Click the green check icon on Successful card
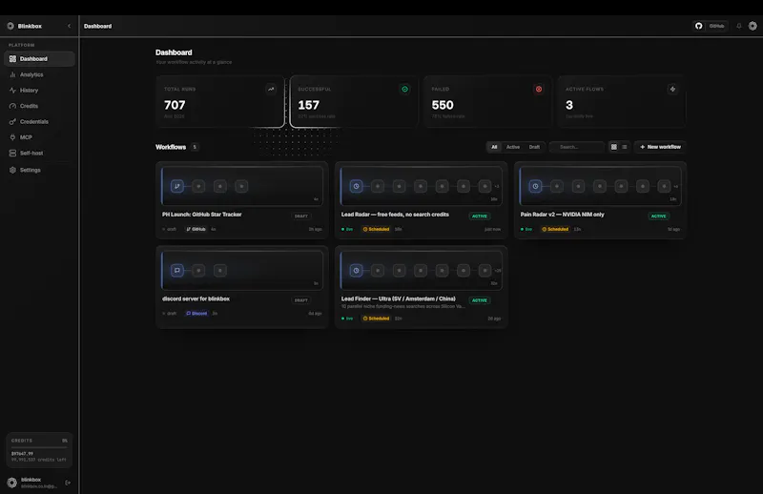 (404, 89)
